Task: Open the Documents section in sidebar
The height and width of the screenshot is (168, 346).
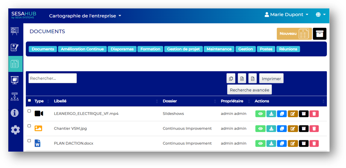Action: 15,64
